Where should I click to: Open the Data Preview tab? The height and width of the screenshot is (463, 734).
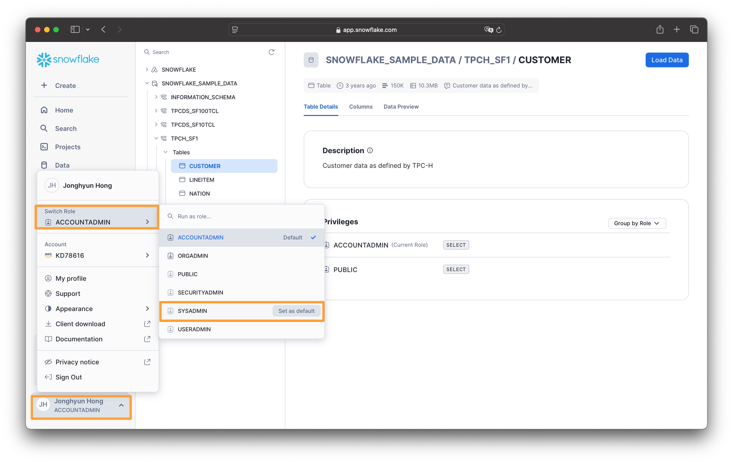[401, 107]
